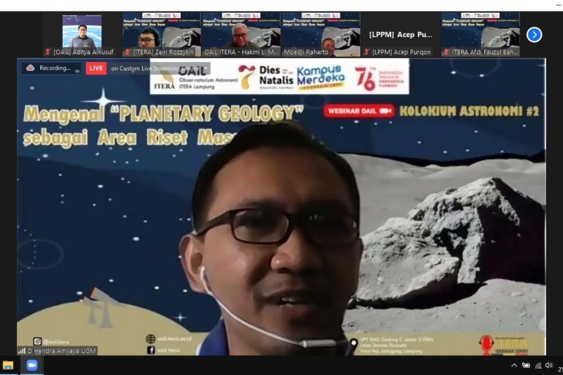
Task: Select Hakim L. M.'s video thumbnail
Action: tap(241, 30)
